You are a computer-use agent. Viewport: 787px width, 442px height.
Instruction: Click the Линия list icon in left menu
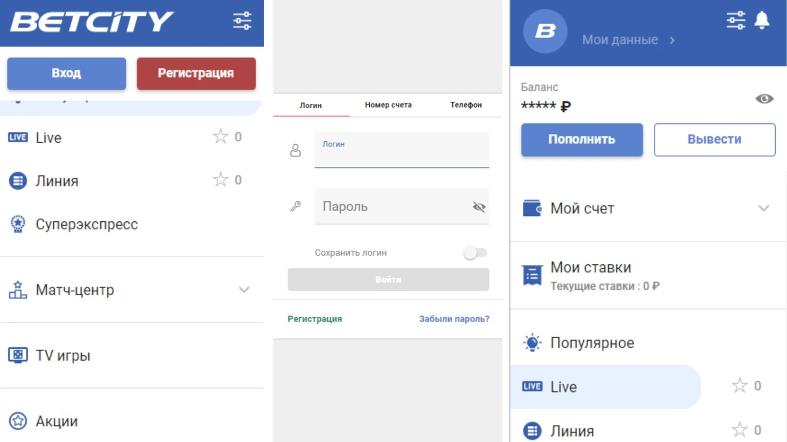(x=18, y=181)
